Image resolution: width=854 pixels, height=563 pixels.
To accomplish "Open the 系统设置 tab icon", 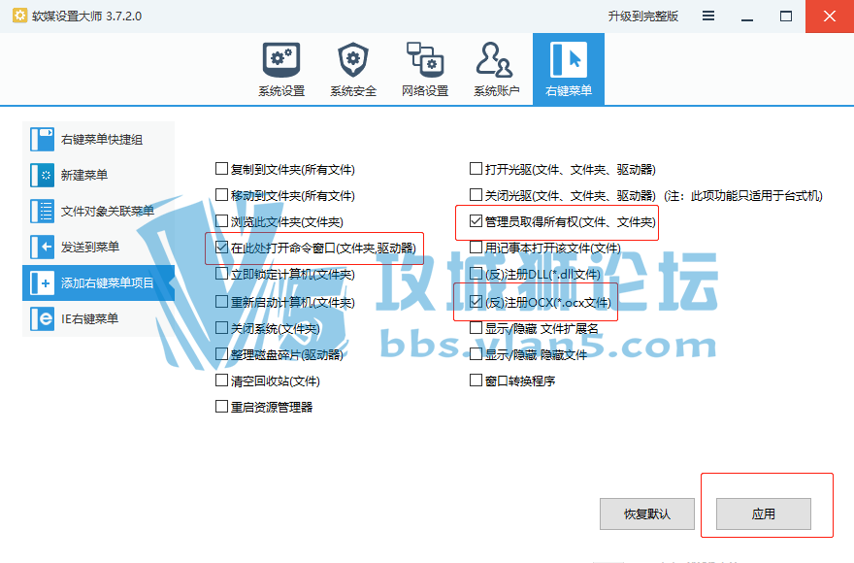I will (x=281, y=59).
